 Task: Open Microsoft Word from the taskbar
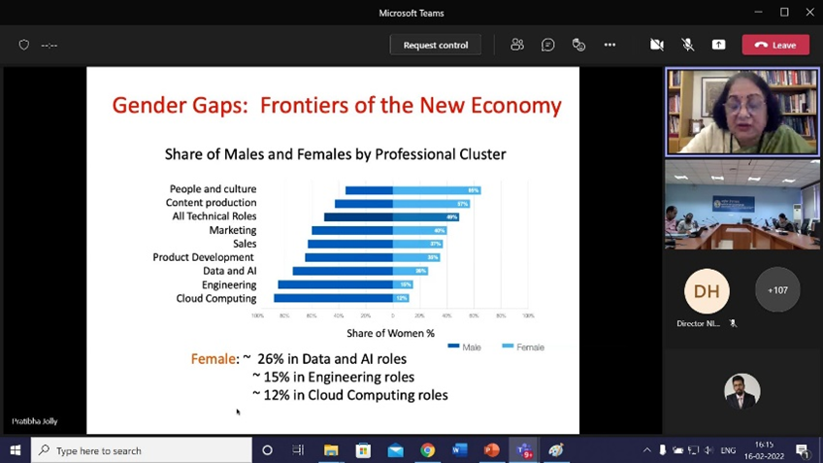click(460, 450)
